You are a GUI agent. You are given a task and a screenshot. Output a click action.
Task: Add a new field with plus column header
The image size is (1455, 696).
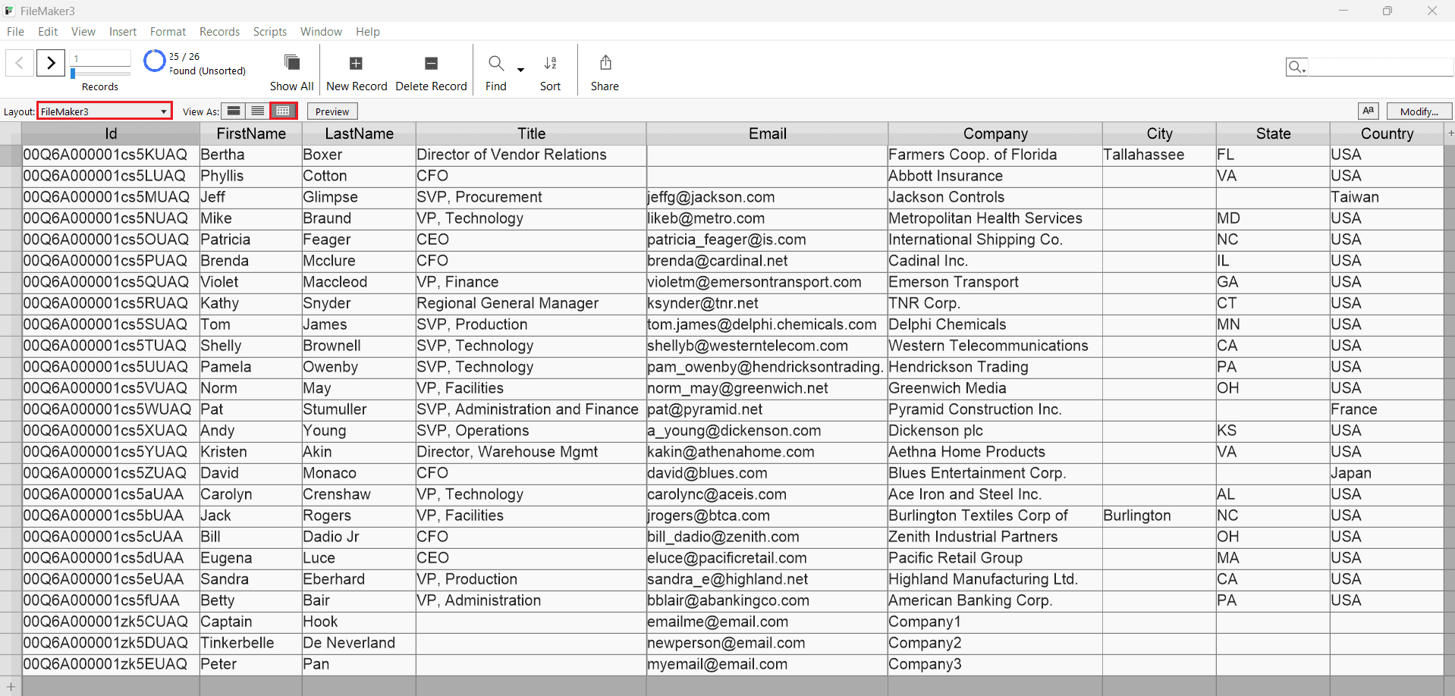pyautogui.click(x=1450, y=133)
